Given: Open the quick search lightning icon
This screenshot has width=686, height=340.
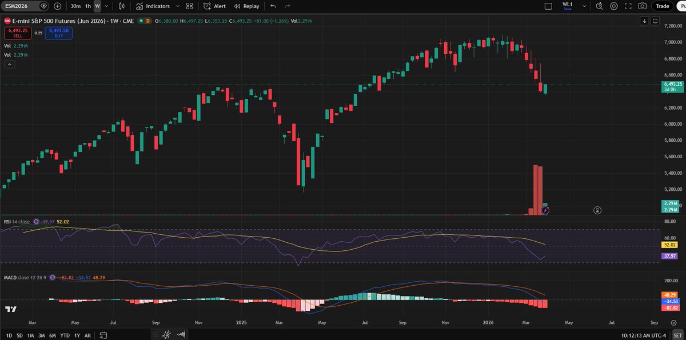Looking at the screenshot, I should tap(599, 6).
